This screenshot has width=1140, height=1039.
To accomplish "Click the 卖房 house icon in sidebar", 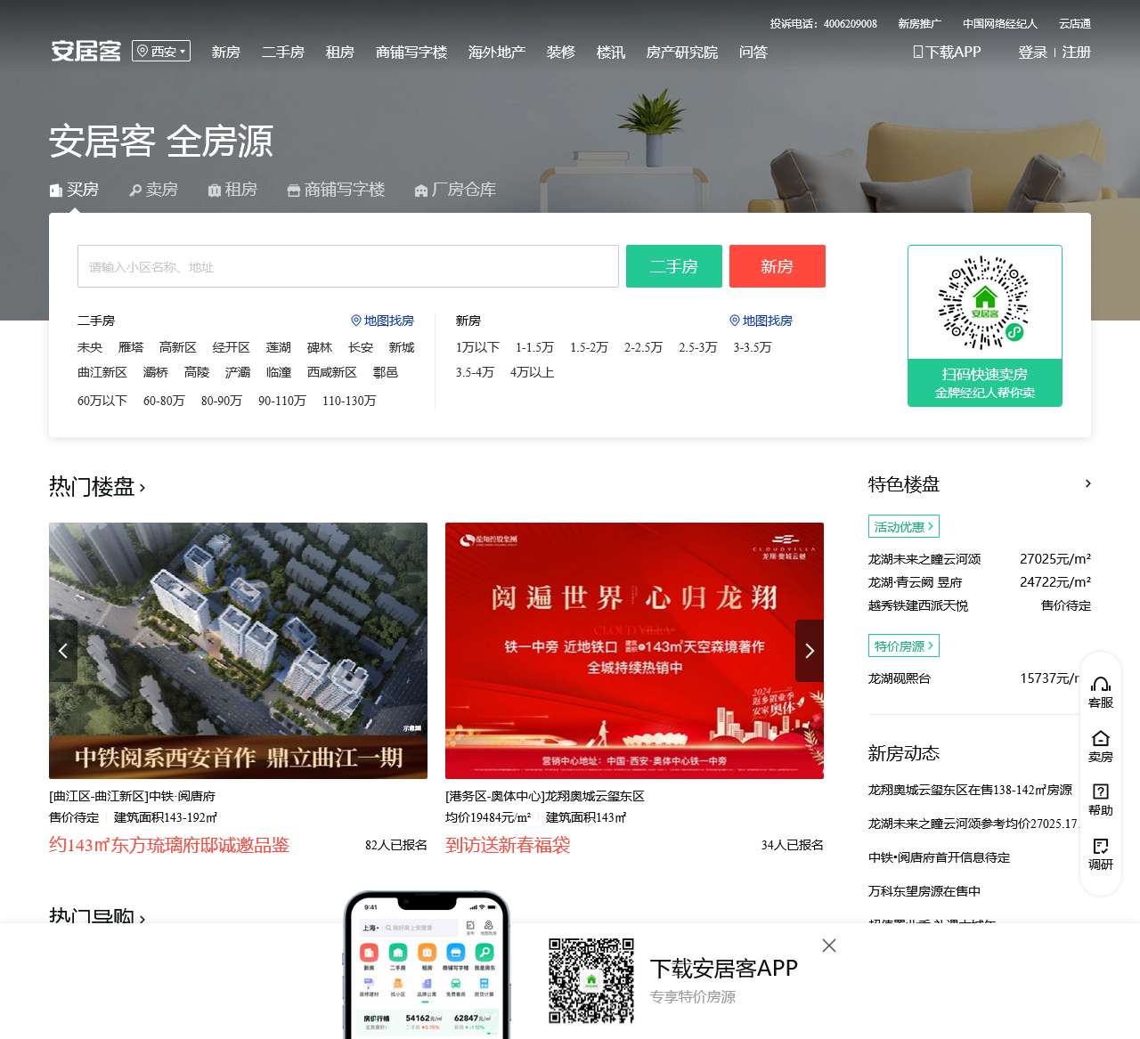I will [x=1101, y=746].
